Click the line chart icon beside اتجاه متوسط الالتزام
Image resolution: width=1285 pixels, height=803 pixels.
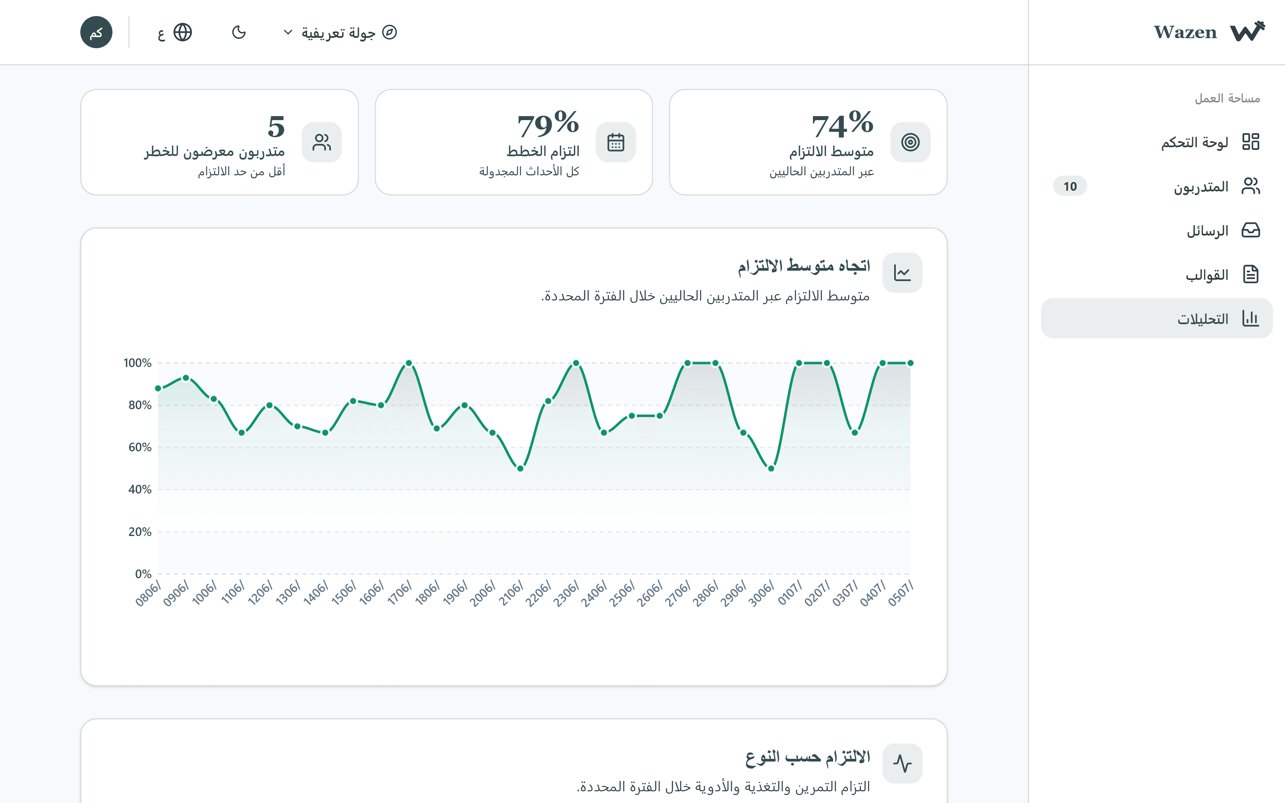pos(902,273)
